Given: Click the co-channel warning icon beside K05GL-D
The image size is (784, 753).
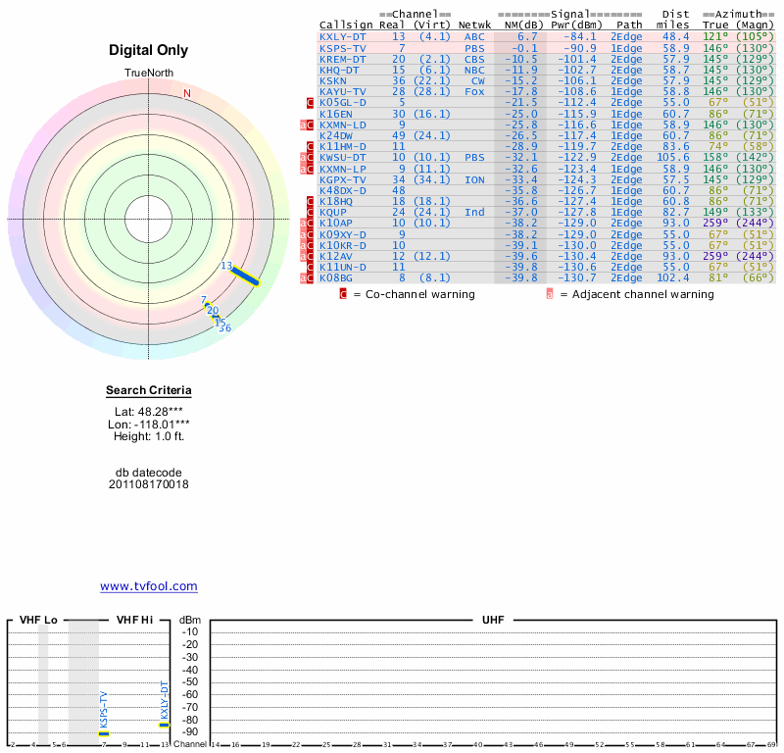Looking at the screenshot, I should click(311, 102).
